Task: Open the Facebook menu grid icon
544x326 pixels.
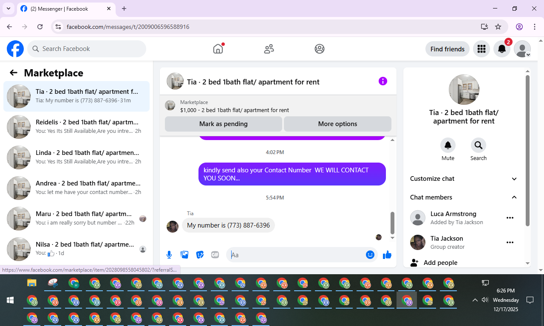Action: point(481,49)
